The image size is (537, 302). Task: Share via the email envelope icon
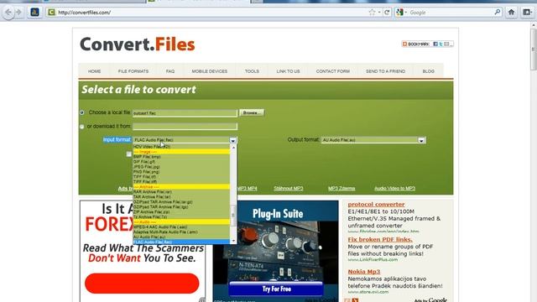446,44
